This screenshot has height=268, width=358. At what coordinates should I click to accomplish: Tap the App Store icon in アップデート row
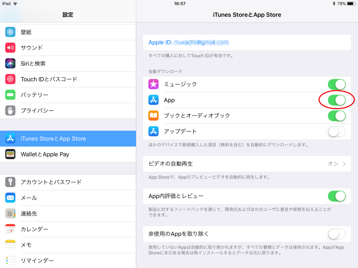tap(153, 131)
